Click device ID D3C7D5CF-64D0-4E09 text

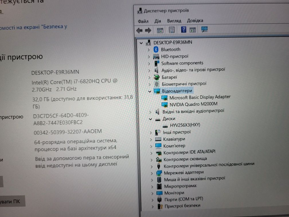click(61, 119)
